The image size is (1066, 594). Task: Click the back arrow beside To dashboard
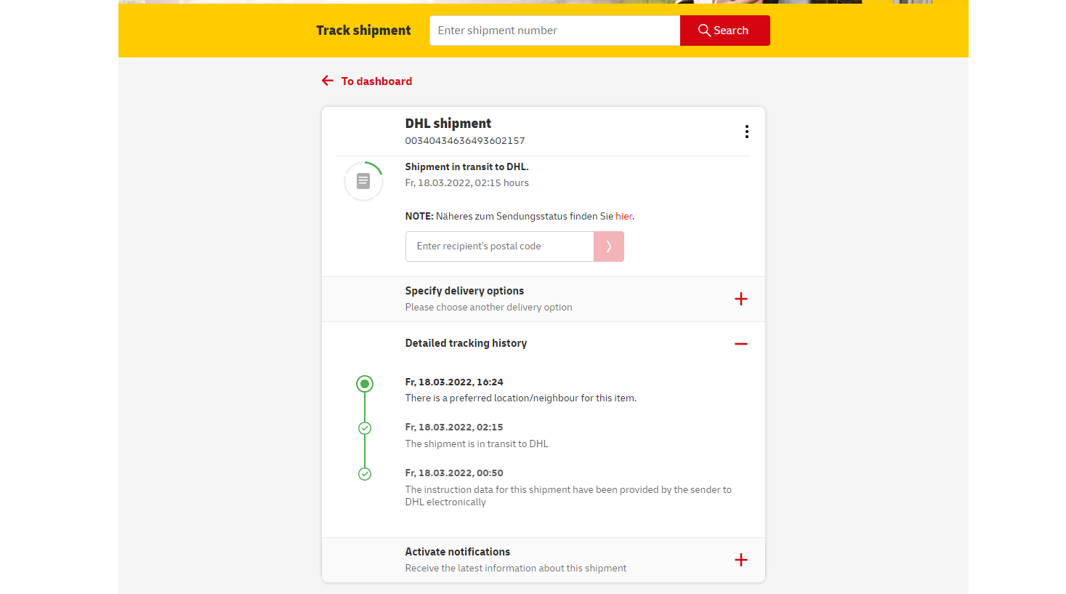point(328,81)
